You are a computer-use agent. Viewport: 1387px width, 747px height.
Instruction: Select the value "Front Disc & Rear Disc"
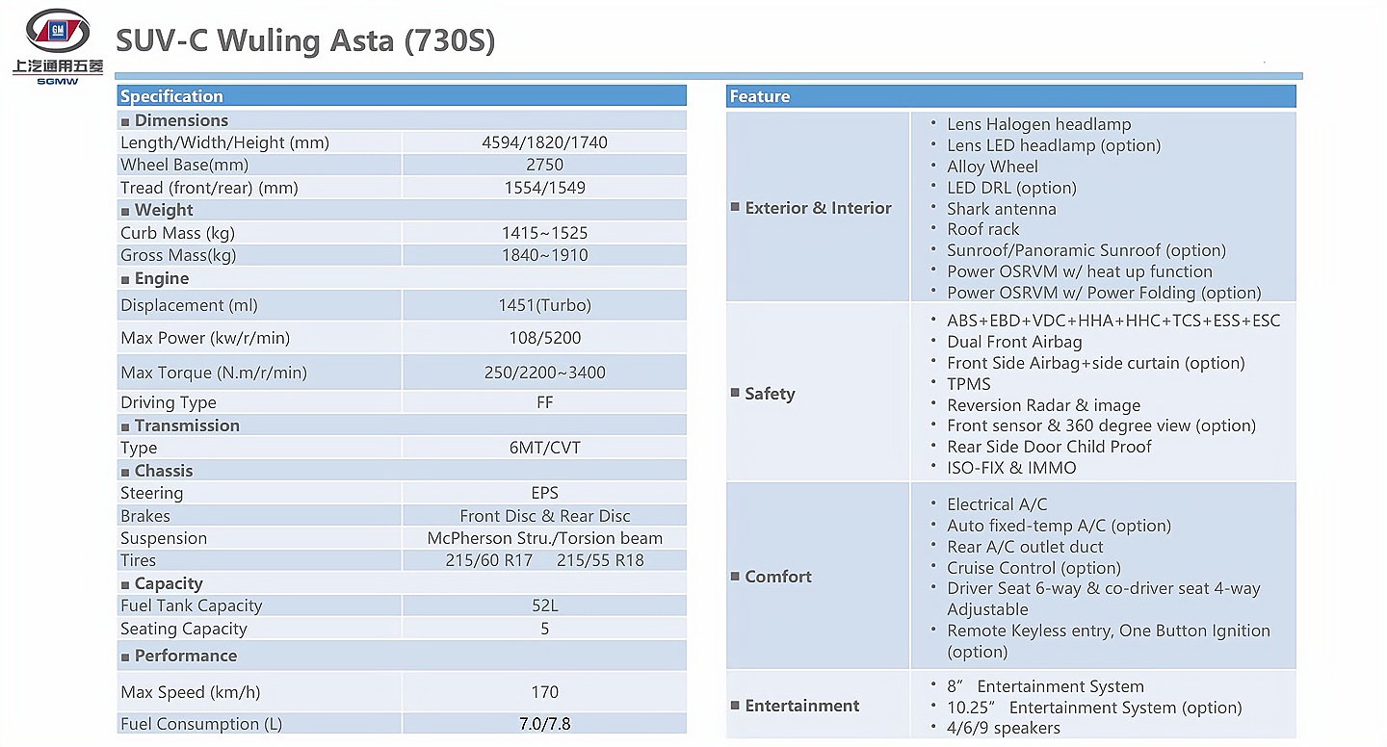544,516
